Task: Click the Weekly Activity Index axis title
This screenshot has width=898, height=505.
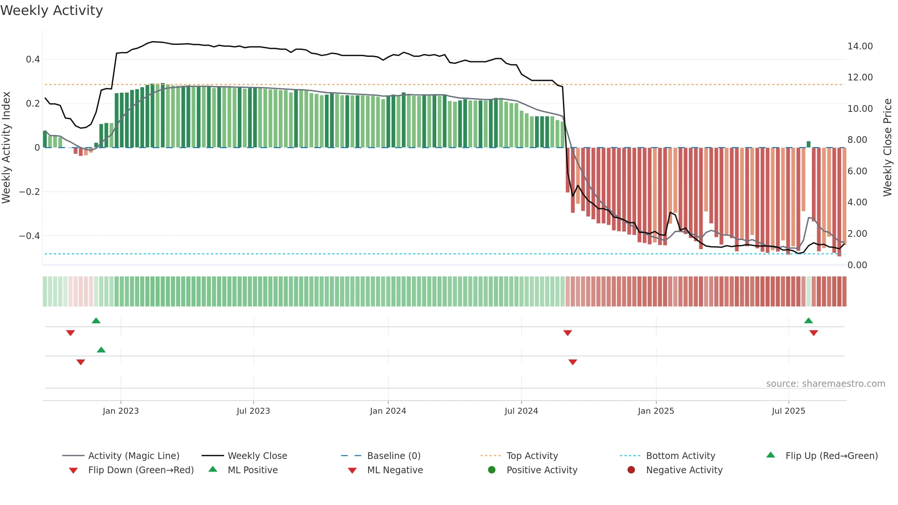Action: (x=6, y=147)
